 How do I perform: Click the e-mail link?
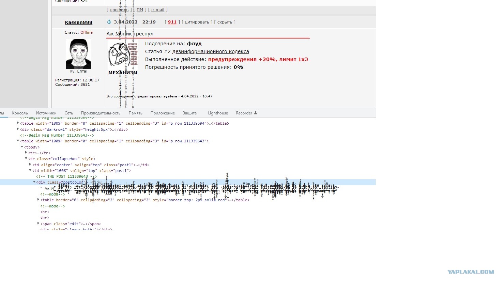click(158, 10)
